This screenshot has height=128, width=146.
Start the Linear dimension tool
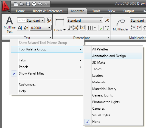(x=60, y=22)
